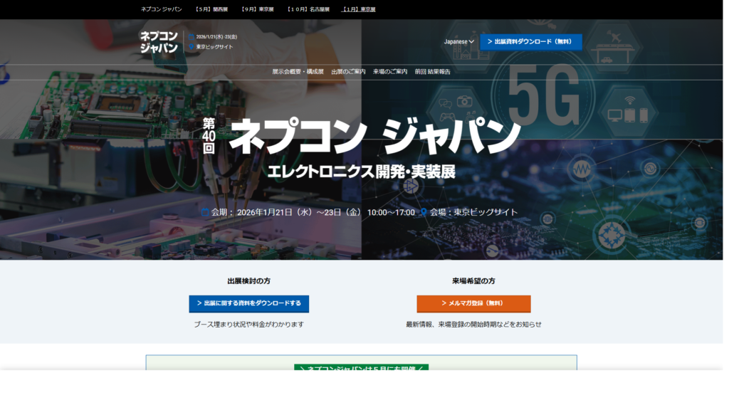Go to 【5月】関西展 in top bar
Viewport: 729px width, 410px height.
[x=211, y=9]
